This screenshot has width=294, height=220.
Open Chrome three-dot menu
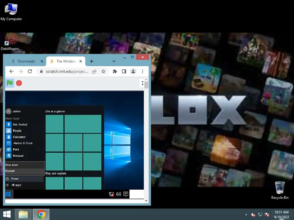pos(142,71)
